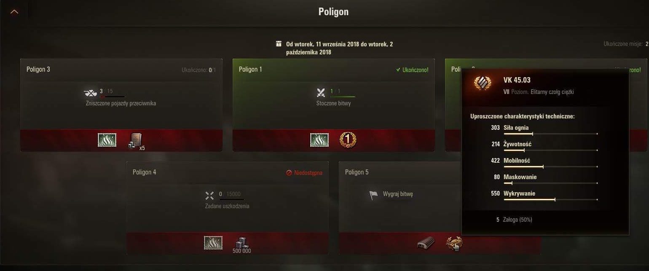This screenshot has width=649, height=271.
Task: Click the destroyed vehicles icon in Poligon 3
Action: coord(90,92)
